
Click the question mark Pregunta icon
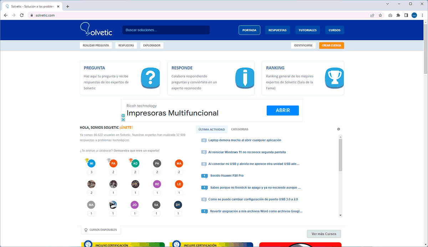(x=150, y=78)
